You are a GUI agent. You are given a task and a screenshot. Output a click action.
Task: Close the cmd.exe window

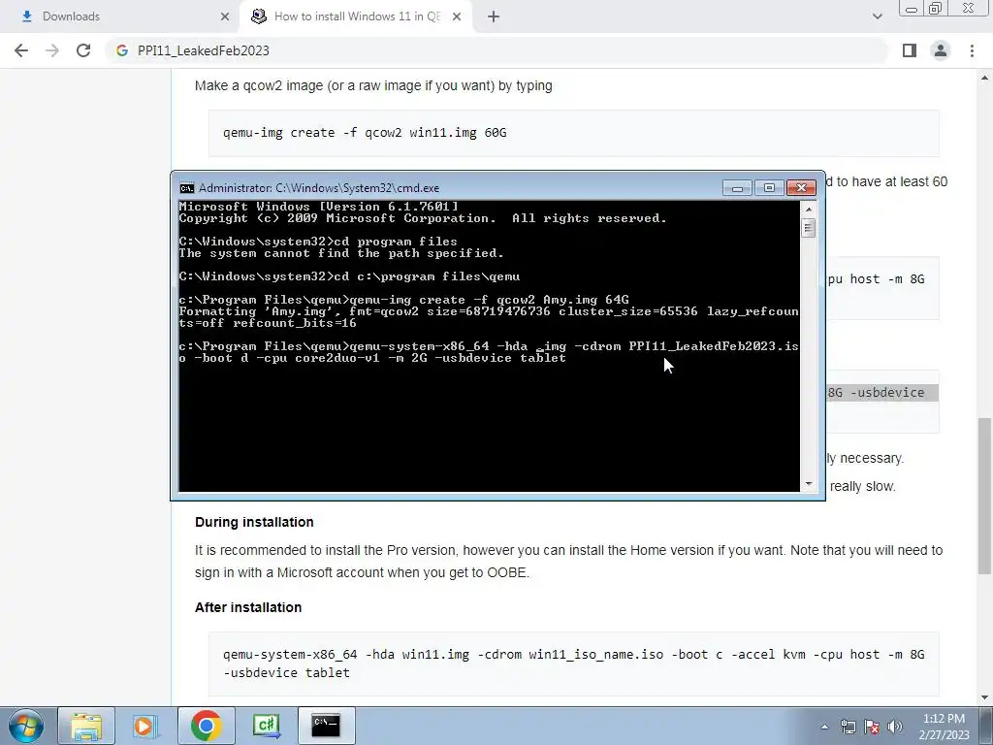[801, 187]
